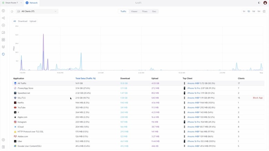This screenshot has height=151, width=269.
Task: Open iPhone 16 Pro link in iTunes/App Store row
Action: coord(194,88)
